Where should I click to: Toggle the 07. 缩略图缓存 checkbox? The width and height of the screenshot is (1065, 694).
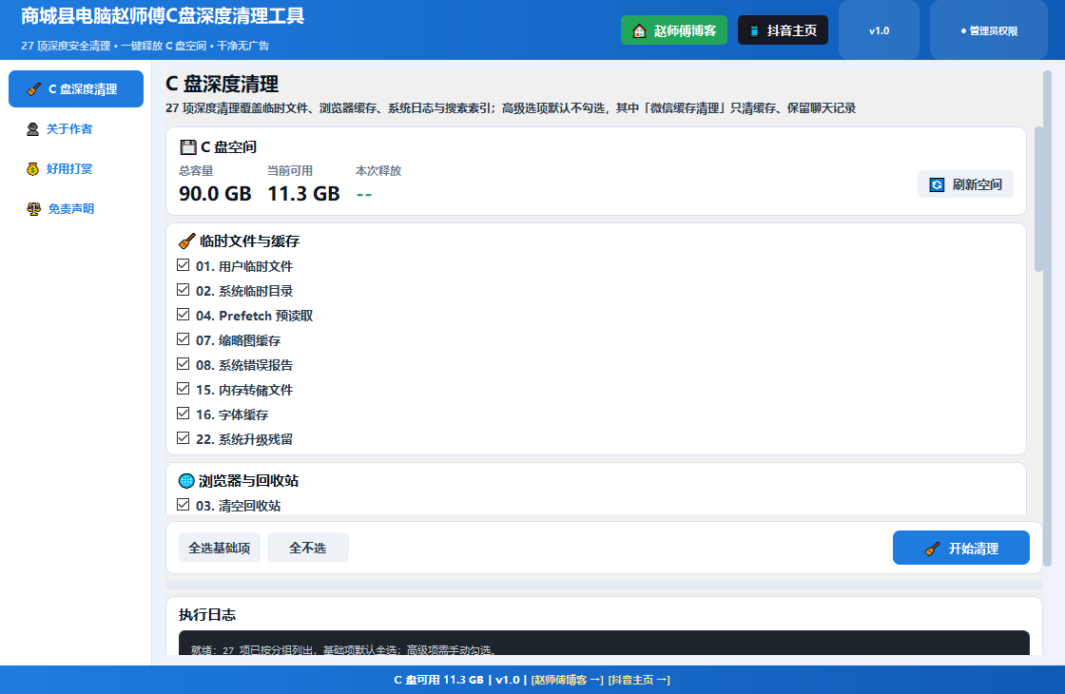[183, 338]
